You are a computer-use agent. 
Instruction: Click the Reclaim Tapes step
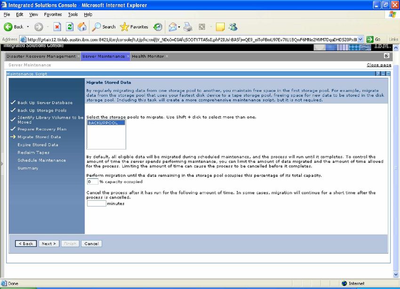33,152
